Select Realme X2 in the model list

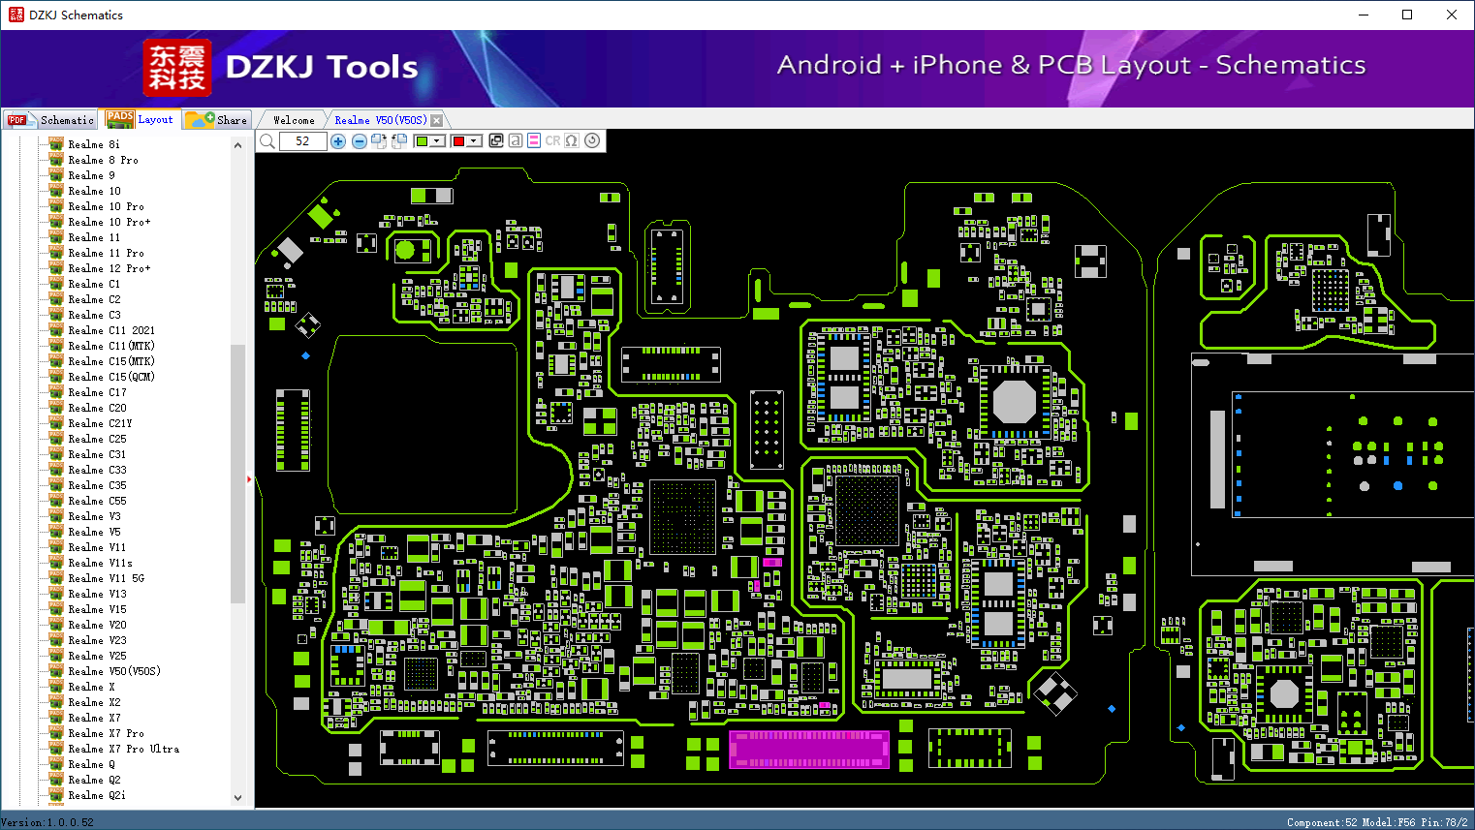[94, 702]
